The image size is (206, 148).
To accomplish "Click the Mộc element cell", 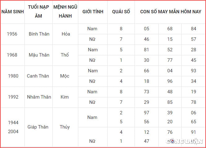I will [65, 76].
